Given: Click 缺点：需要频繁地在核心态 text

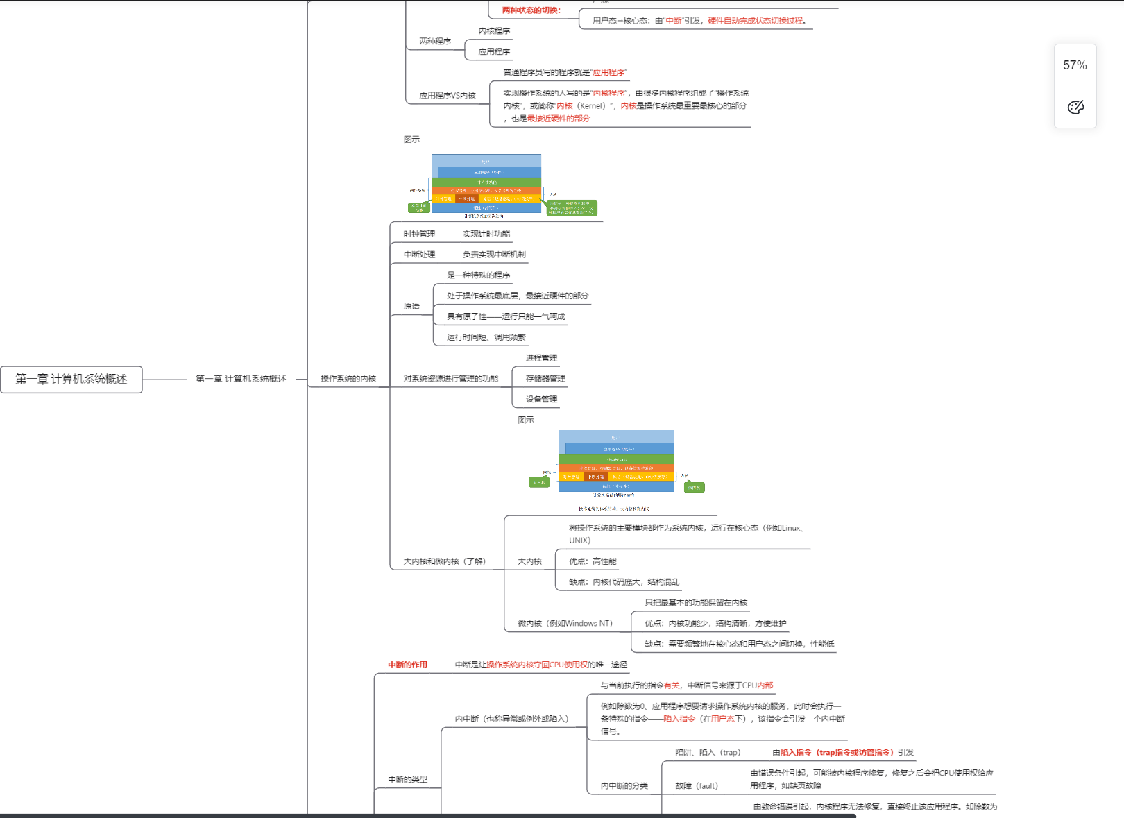Looking at the screenshot, I should click(739, 645).
